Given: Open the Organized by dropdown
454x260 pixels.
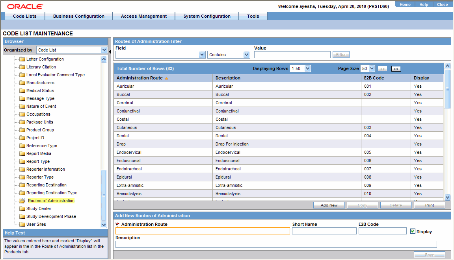Looking at the screenshot, I should point(104,50).
